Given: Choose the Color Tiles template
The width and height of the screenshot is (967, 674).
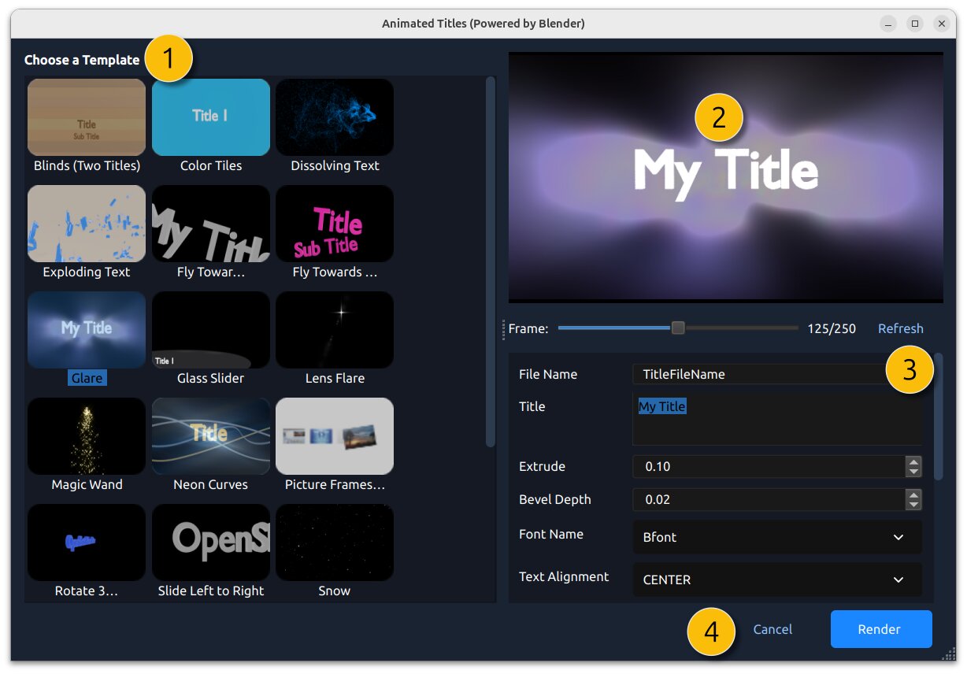Looking at the screenshot, I should coord(211,117).
